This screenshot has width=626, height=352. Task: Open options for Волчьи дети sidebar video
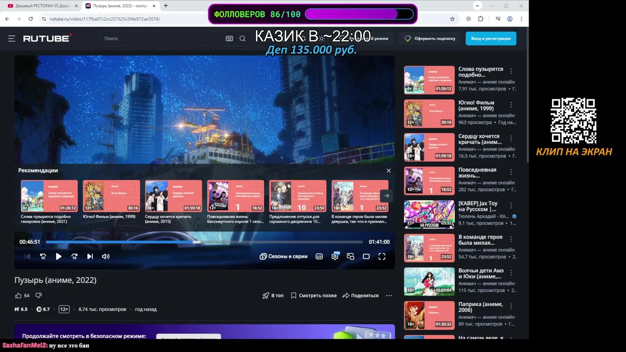point(511,273)
